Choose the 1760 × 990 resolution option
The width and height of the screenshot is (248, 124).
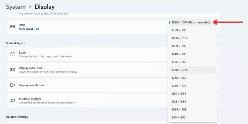pyautogui.click(x=192, y=30)
